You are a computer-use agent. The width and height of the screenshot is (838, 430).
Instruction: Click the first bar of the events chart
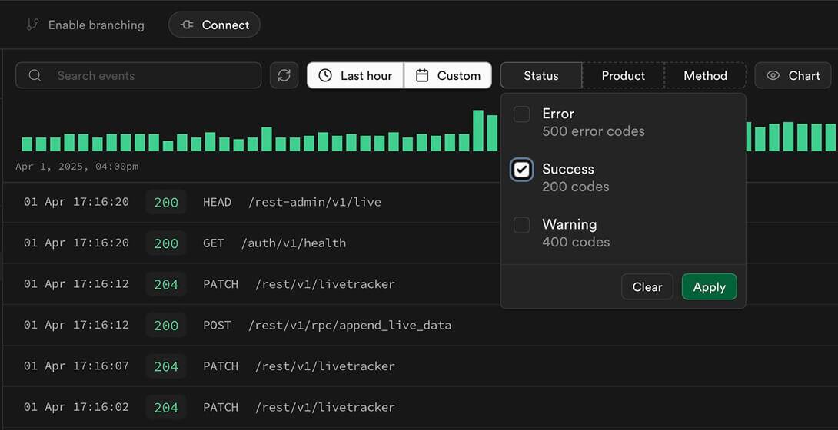coord(27,144)
